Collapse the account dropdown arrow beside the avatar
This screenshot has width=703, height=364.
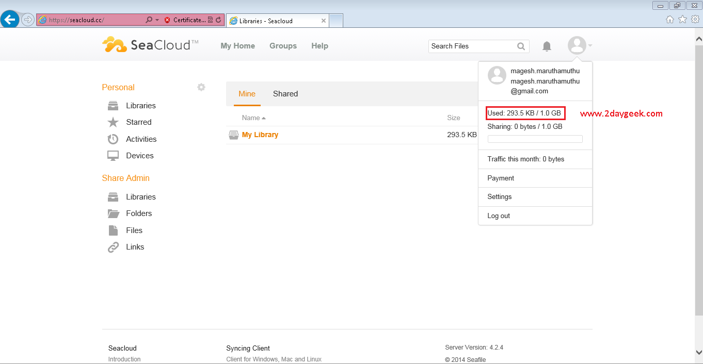click(590, 45)
